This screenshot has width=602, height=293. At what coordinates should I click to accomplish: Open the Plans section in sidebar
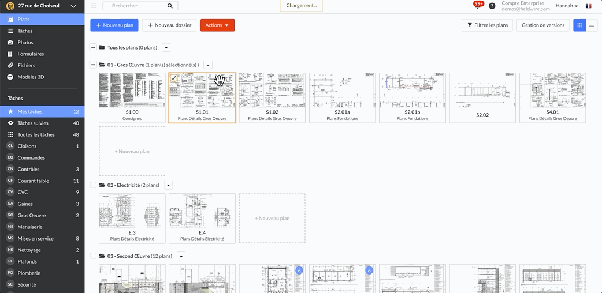pyautogui.click(x=42, y=19)
